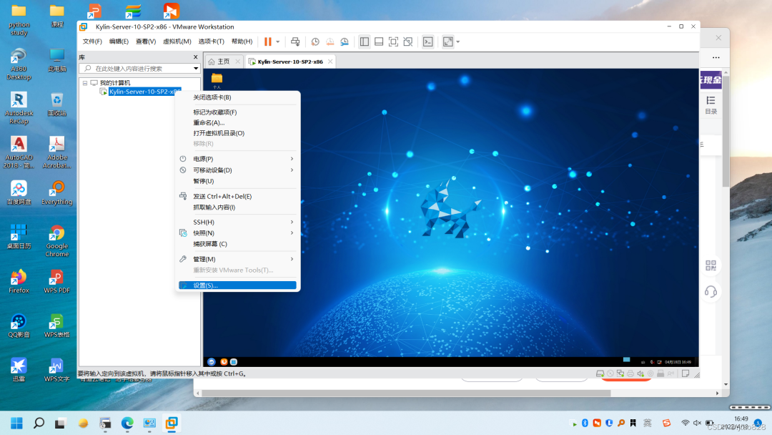This screenshot has width=772, height=435.
Task: Open the 文件(F) menu
Action: 92,41
